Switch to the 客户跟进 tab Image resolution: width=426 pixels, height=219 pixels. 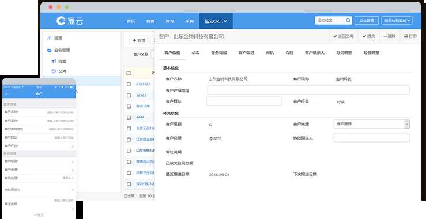[x=246, y=53]
